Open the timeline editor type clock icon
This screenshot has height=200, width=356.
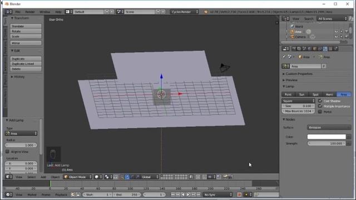pos(9,194)
